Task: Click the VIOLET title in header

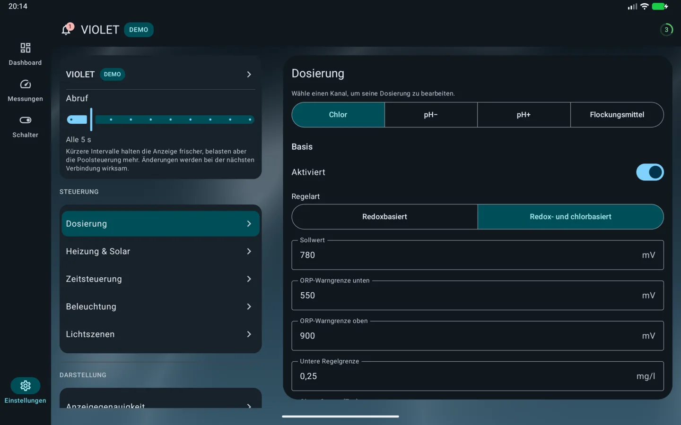Action: 100,30
